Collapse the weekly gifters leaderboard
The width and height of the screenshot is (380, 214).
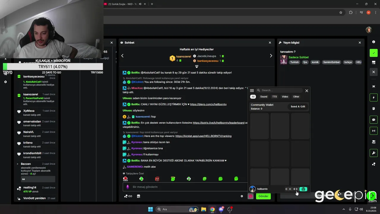pyautogui.click(x=197, y=66)
